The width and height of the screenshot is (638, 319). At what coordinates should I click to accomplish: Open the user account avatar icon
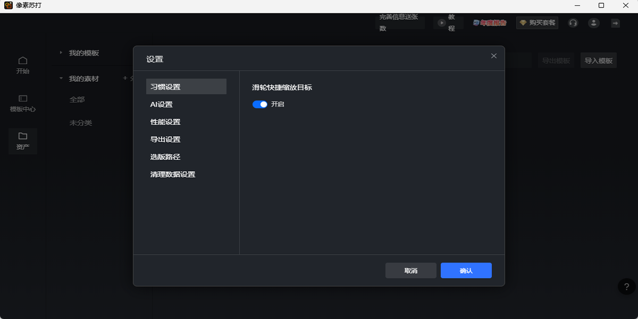point(593,23)
